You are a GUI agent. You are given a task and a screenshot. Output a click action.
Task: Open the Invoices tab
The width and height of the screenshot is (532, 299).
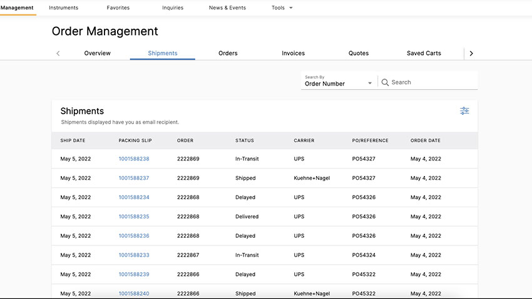click(x=293, y=53)
